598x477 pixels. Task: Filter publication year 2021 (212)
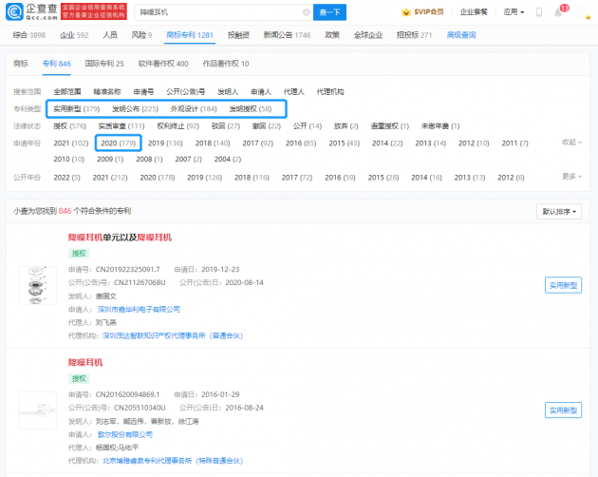(110, 178)
